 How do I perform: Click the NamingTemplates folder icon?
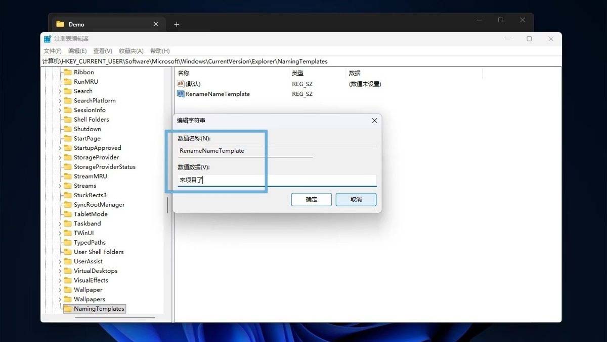point(67,309)
